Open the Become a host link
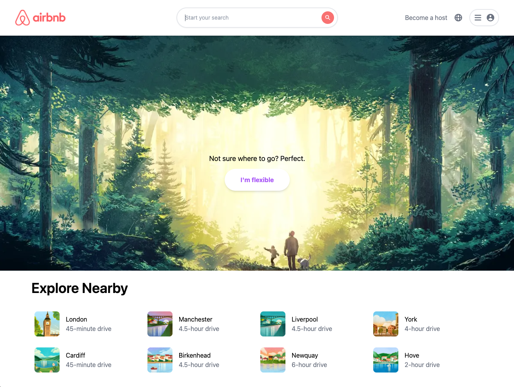 [426, 18]
